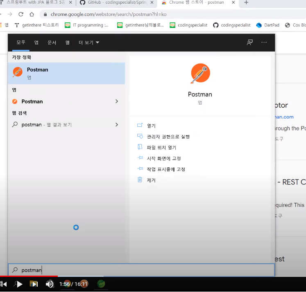Open getinthere님의블로 bookmark
This screenshot has width=306, height=292.
[x=141, y=25]
